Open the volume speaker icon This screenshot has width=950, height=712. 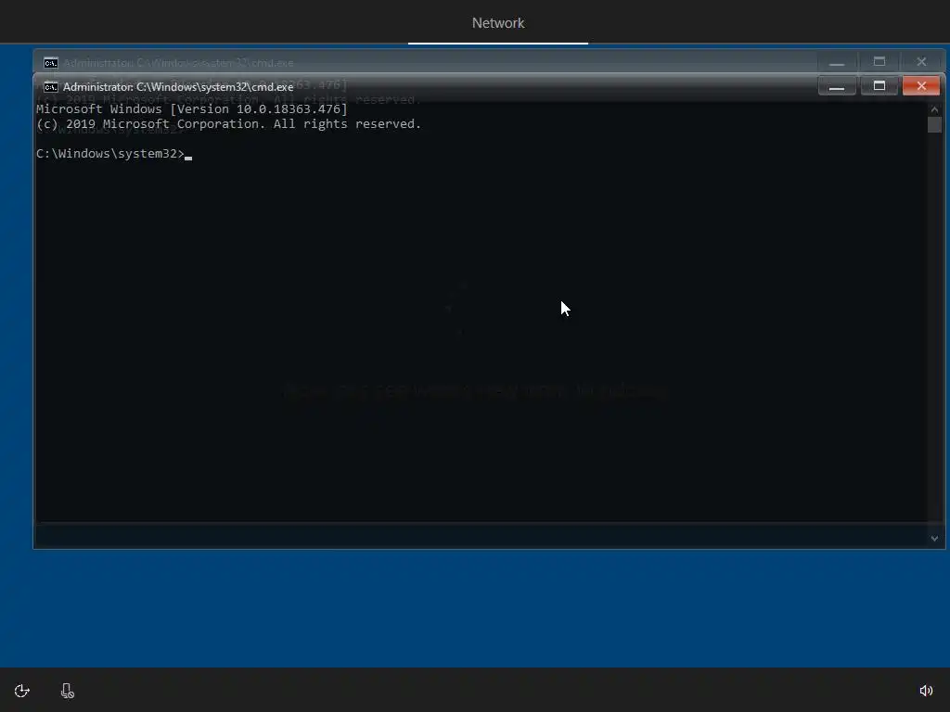pyautogui.click(x=927, y=691)
